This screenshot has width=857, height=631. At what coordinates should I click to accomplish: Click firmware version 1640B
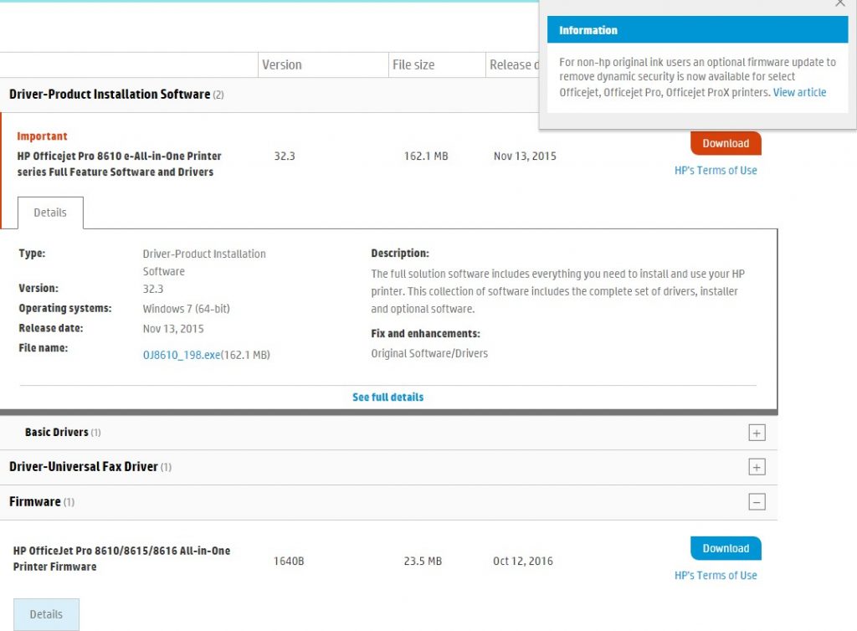pyautogui.click(x=289, y=561)
